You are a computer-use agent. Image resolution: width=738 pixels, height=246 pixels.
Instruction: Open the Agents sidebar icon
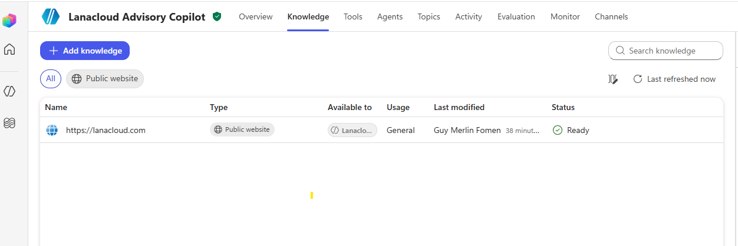pyautogui.click(x=9, y=91)
